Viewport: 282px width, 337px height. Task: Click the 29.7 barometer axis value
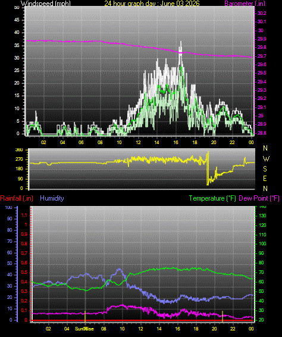coord(262,56)
